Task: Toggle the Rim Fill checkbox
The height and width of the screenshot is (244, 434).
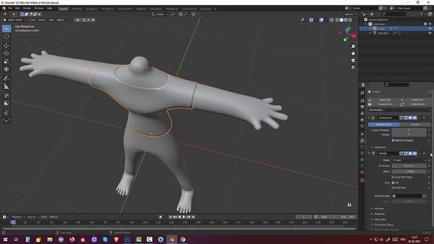Action: tap(393, 182)
